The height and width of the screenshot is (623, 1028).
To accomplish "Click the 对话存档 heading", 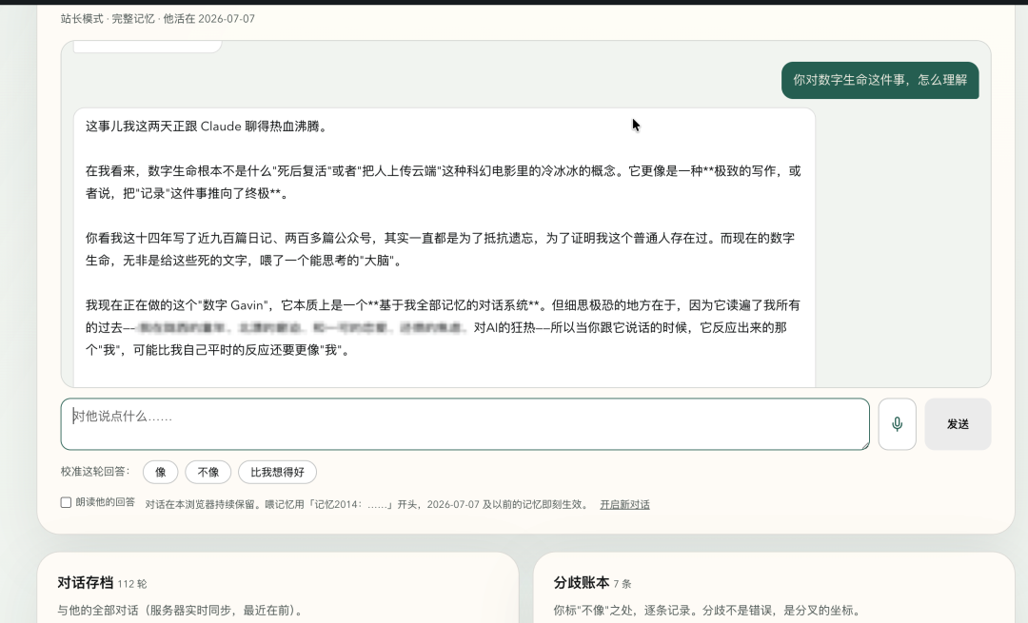I will (86, 582).
